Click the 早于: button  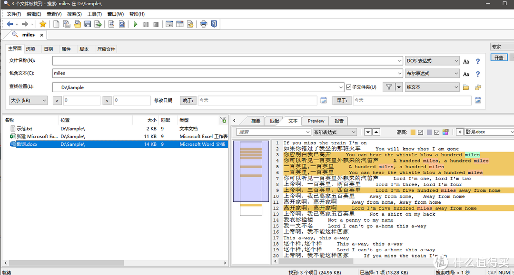coord(342,100)
